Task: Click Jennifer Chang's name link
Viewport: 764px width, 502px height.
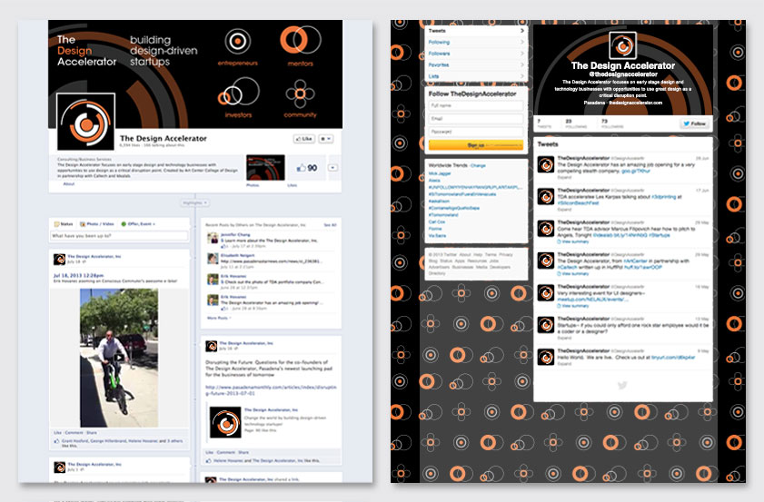Action: tap(235, 235)
